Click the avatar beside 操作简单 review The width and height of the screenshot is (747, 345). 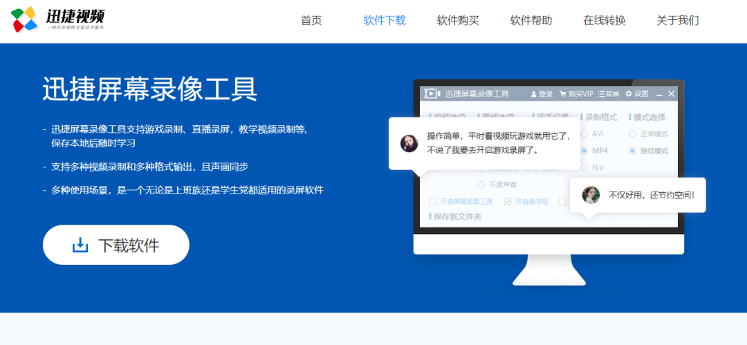click(409, 143)
